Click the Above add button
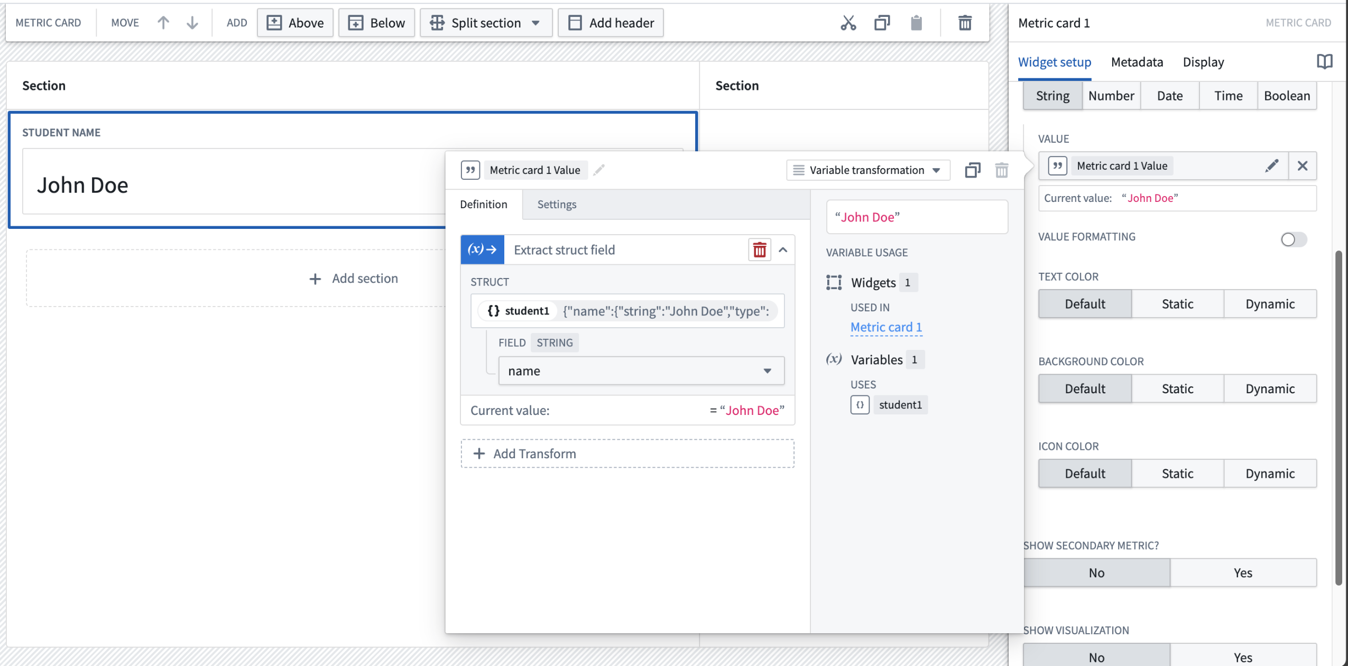This screenshot has width=1348, height=666. (x=295, y=23)
